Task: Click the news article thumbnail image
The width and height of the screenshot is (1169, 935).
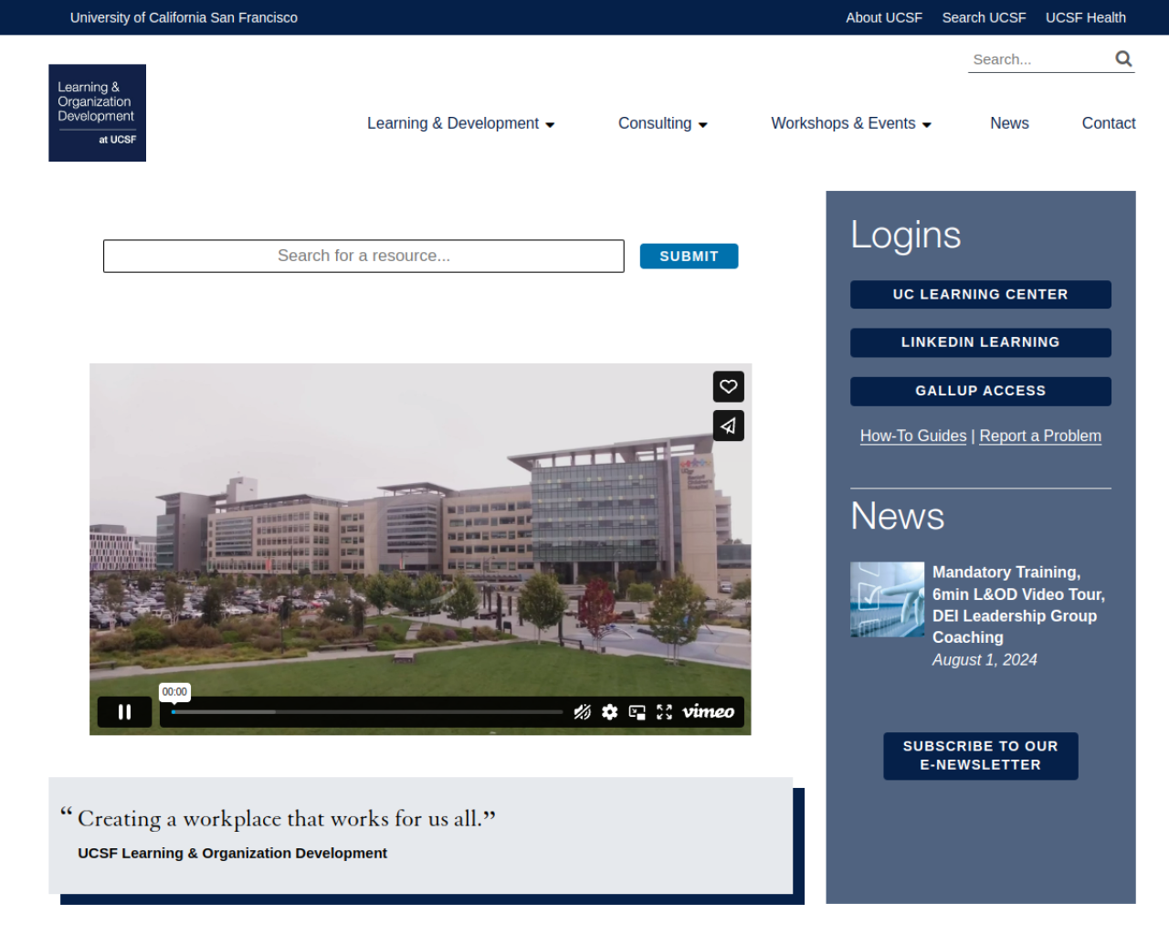Action: click(x=887, y=599)
